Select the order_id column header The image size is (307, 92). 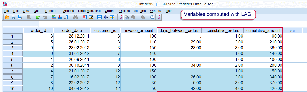[38, 30]
